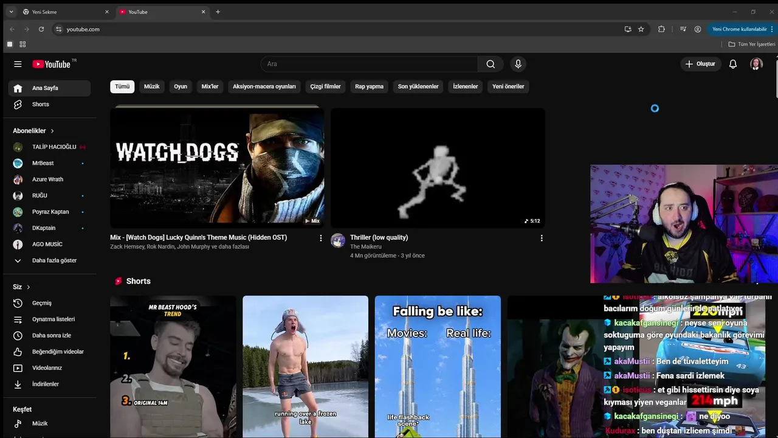Open the RUĞU channel
The image size is (778, 438).
pyautogui.click(x=50, y=195)
